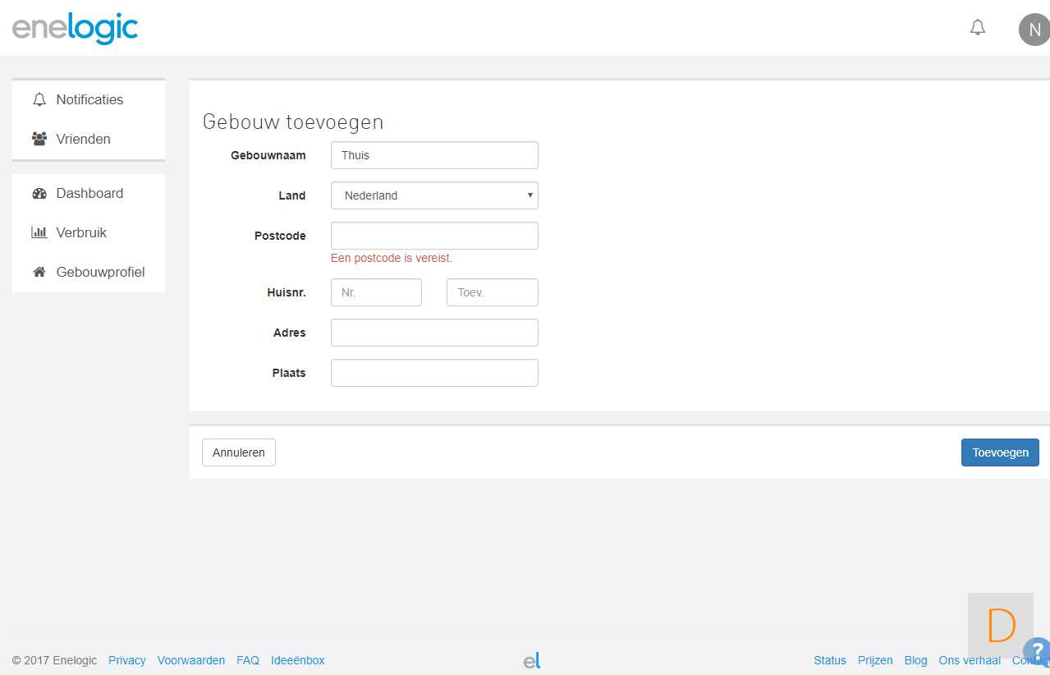Image resolution: width=1050 pixels, height=675 pixels.
Task: Click the blue help question mark icon
Action: (x=1038, y=651)
